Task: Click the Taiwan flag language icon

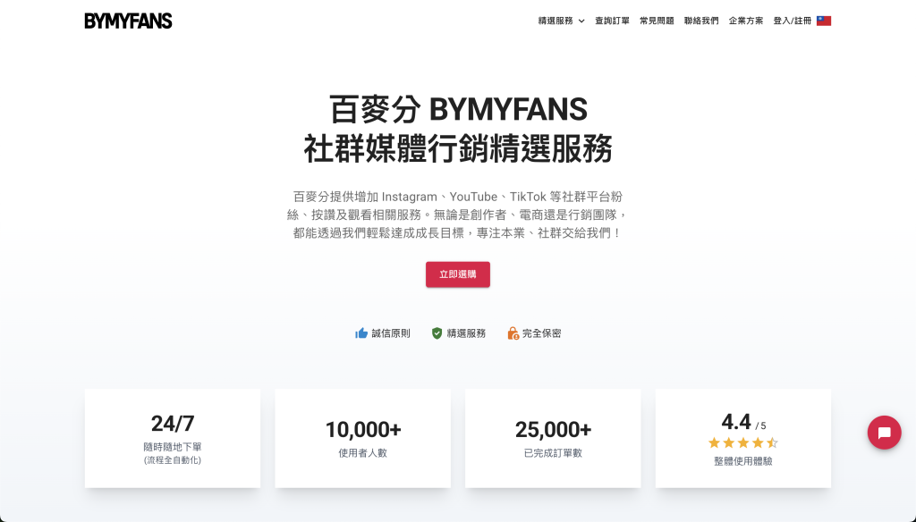Action: [824, 21]
